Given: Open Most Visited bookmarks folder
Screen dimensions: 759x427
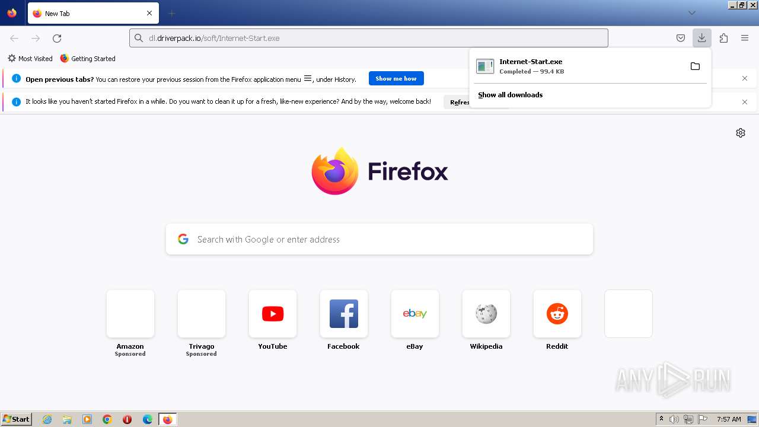Looking at the screenshot, I should (30, 59).
